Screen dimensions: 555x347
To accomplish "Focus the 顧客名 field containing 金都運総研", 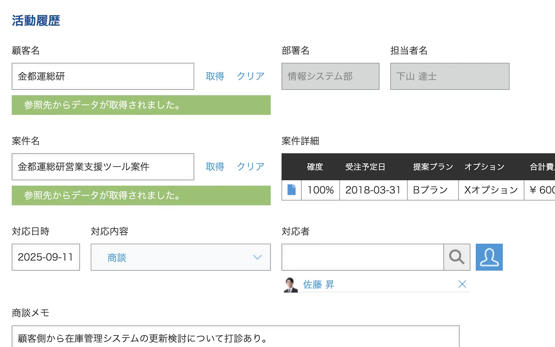I will coord(103,76).
